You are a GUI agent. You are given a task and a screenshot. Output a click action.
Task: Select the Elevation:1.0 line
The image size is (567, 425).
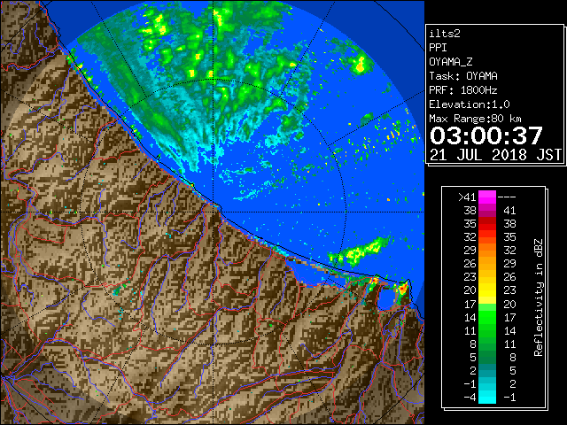[470, 104]
